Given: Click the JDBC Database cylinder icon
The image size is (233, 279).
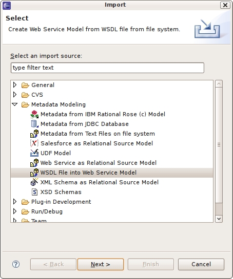Looking at the screenshot, I should point(34,124).
